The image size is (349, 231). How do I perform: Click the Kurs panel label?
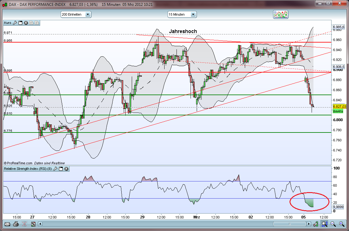[x=8, y=23]
